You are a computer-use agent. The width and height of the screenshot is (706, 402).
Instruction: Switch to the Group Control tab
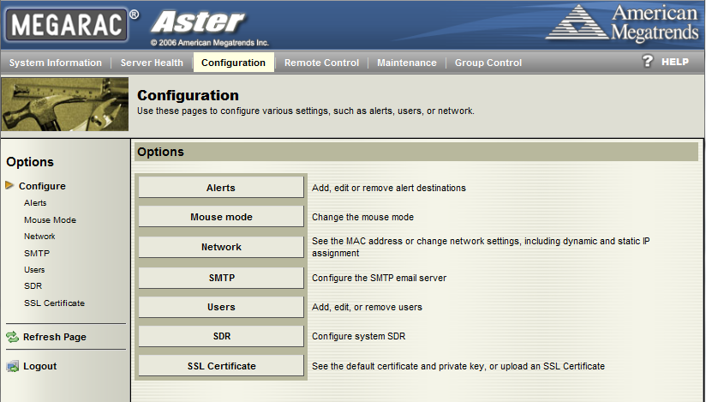pos(488,63)
